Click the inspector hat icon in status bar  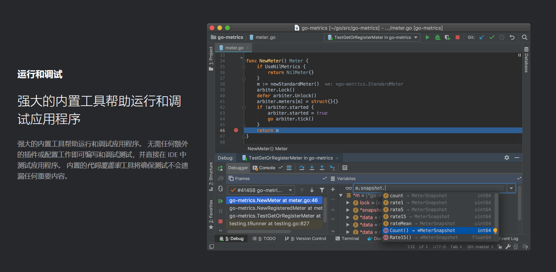point(516,246)
